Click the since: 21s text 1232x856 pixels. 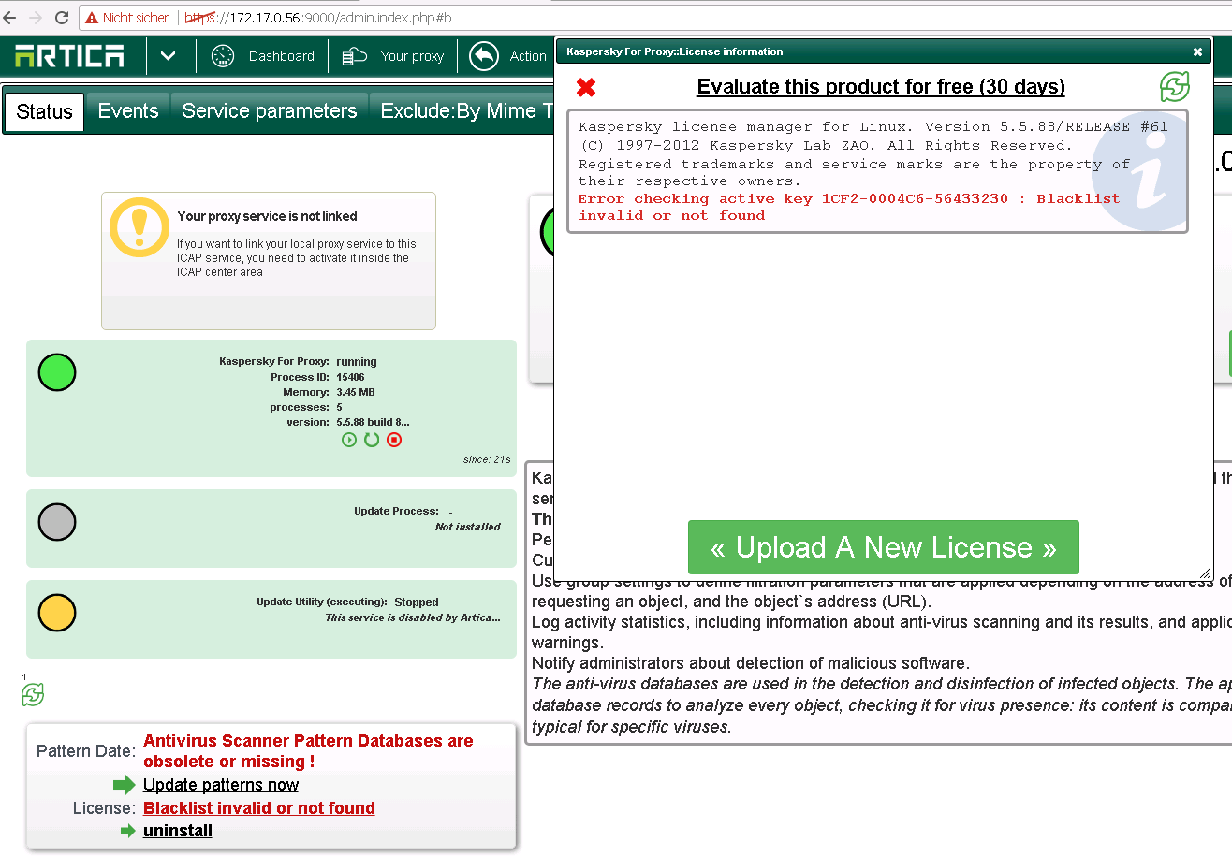[487, 459]
